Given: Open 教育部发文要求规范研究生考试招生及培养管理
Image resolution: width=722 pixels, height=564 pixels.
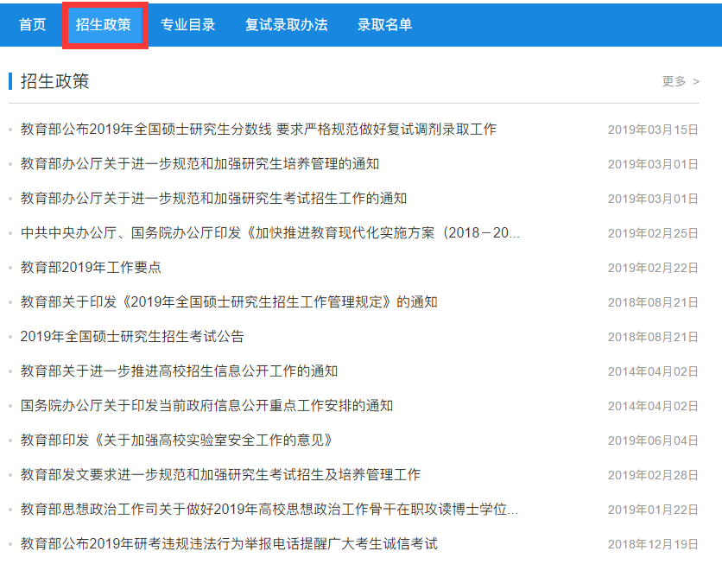Looking at the screenshot, I should click(x=220, y=475).
